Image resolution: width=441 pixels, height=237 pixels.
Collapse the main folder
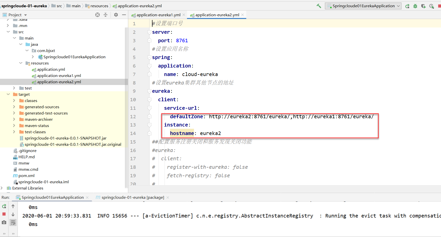14,38
